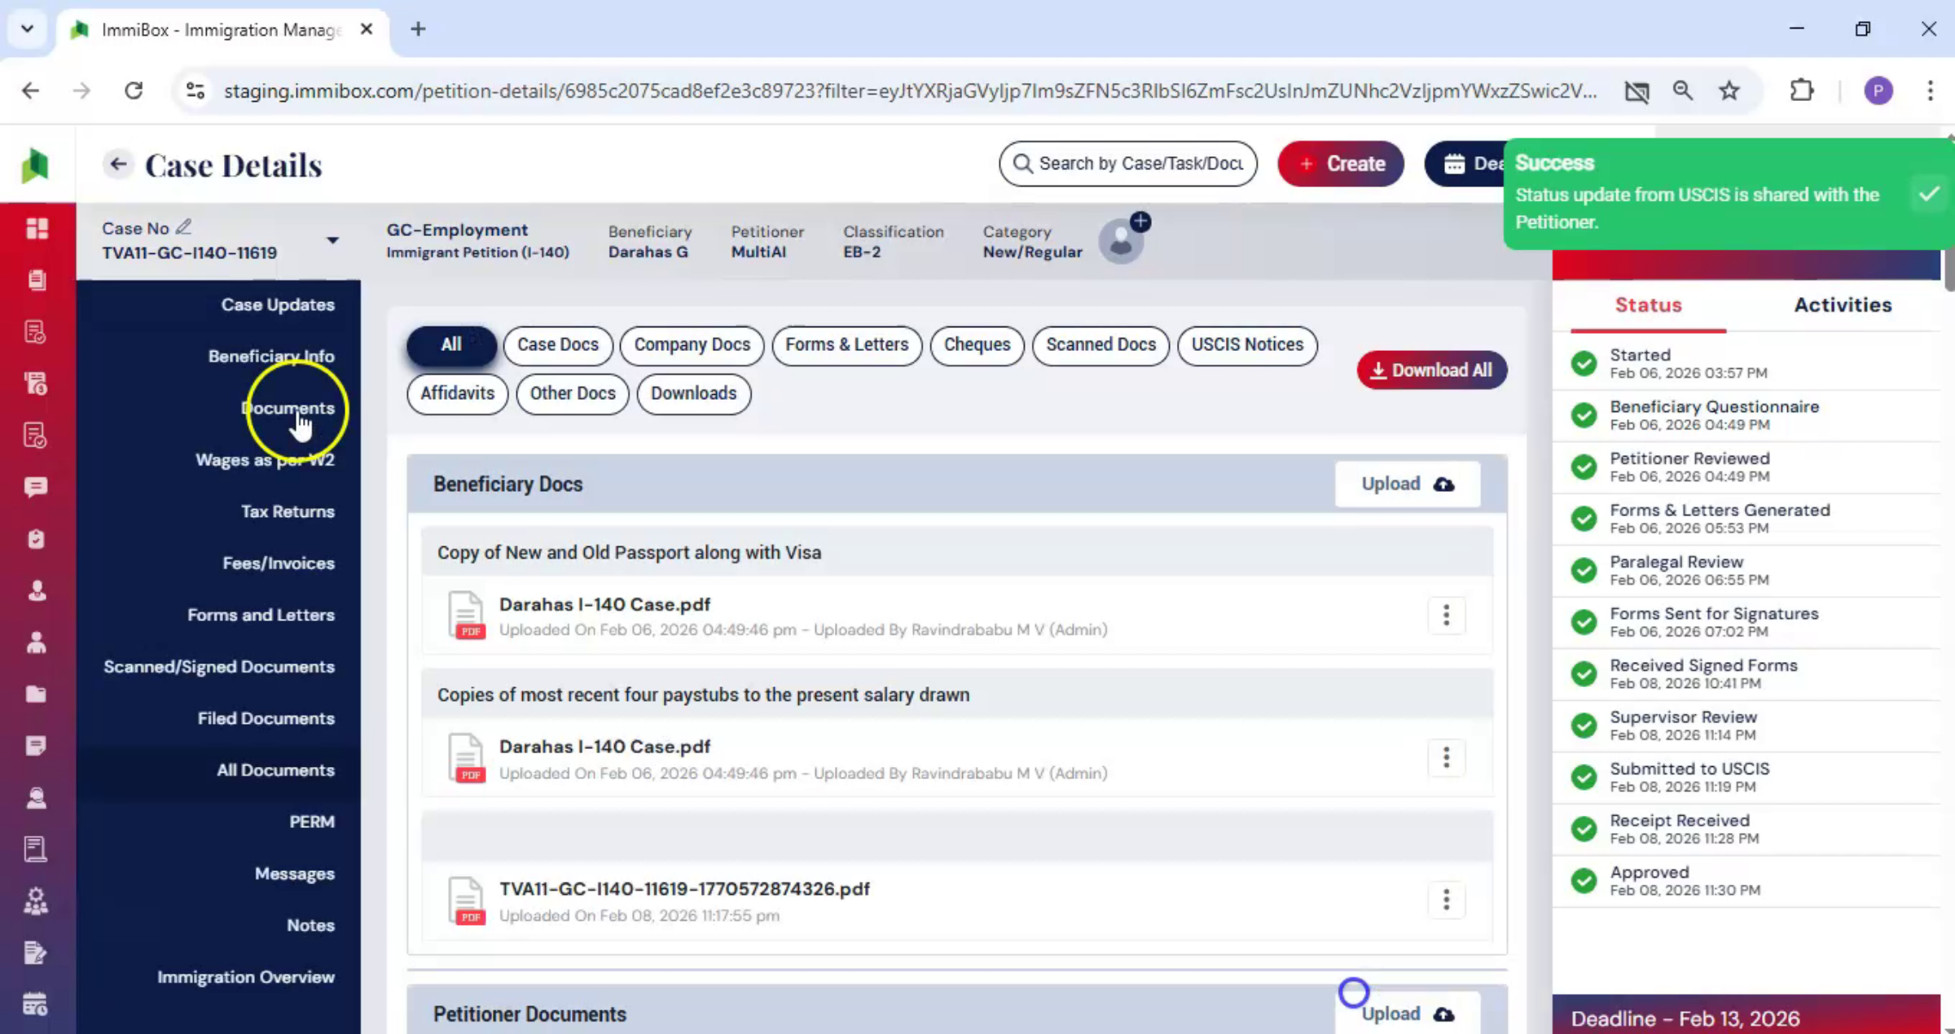Click the site information icon in the address bar

(x=195, y=90)
